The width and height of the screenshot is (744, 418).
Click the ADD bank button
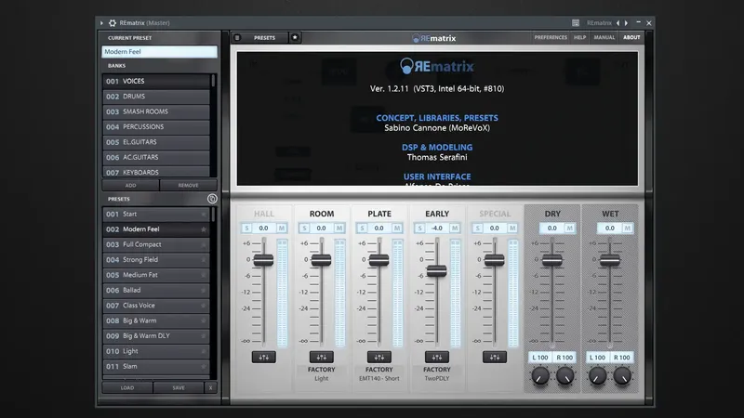[130, 185]
